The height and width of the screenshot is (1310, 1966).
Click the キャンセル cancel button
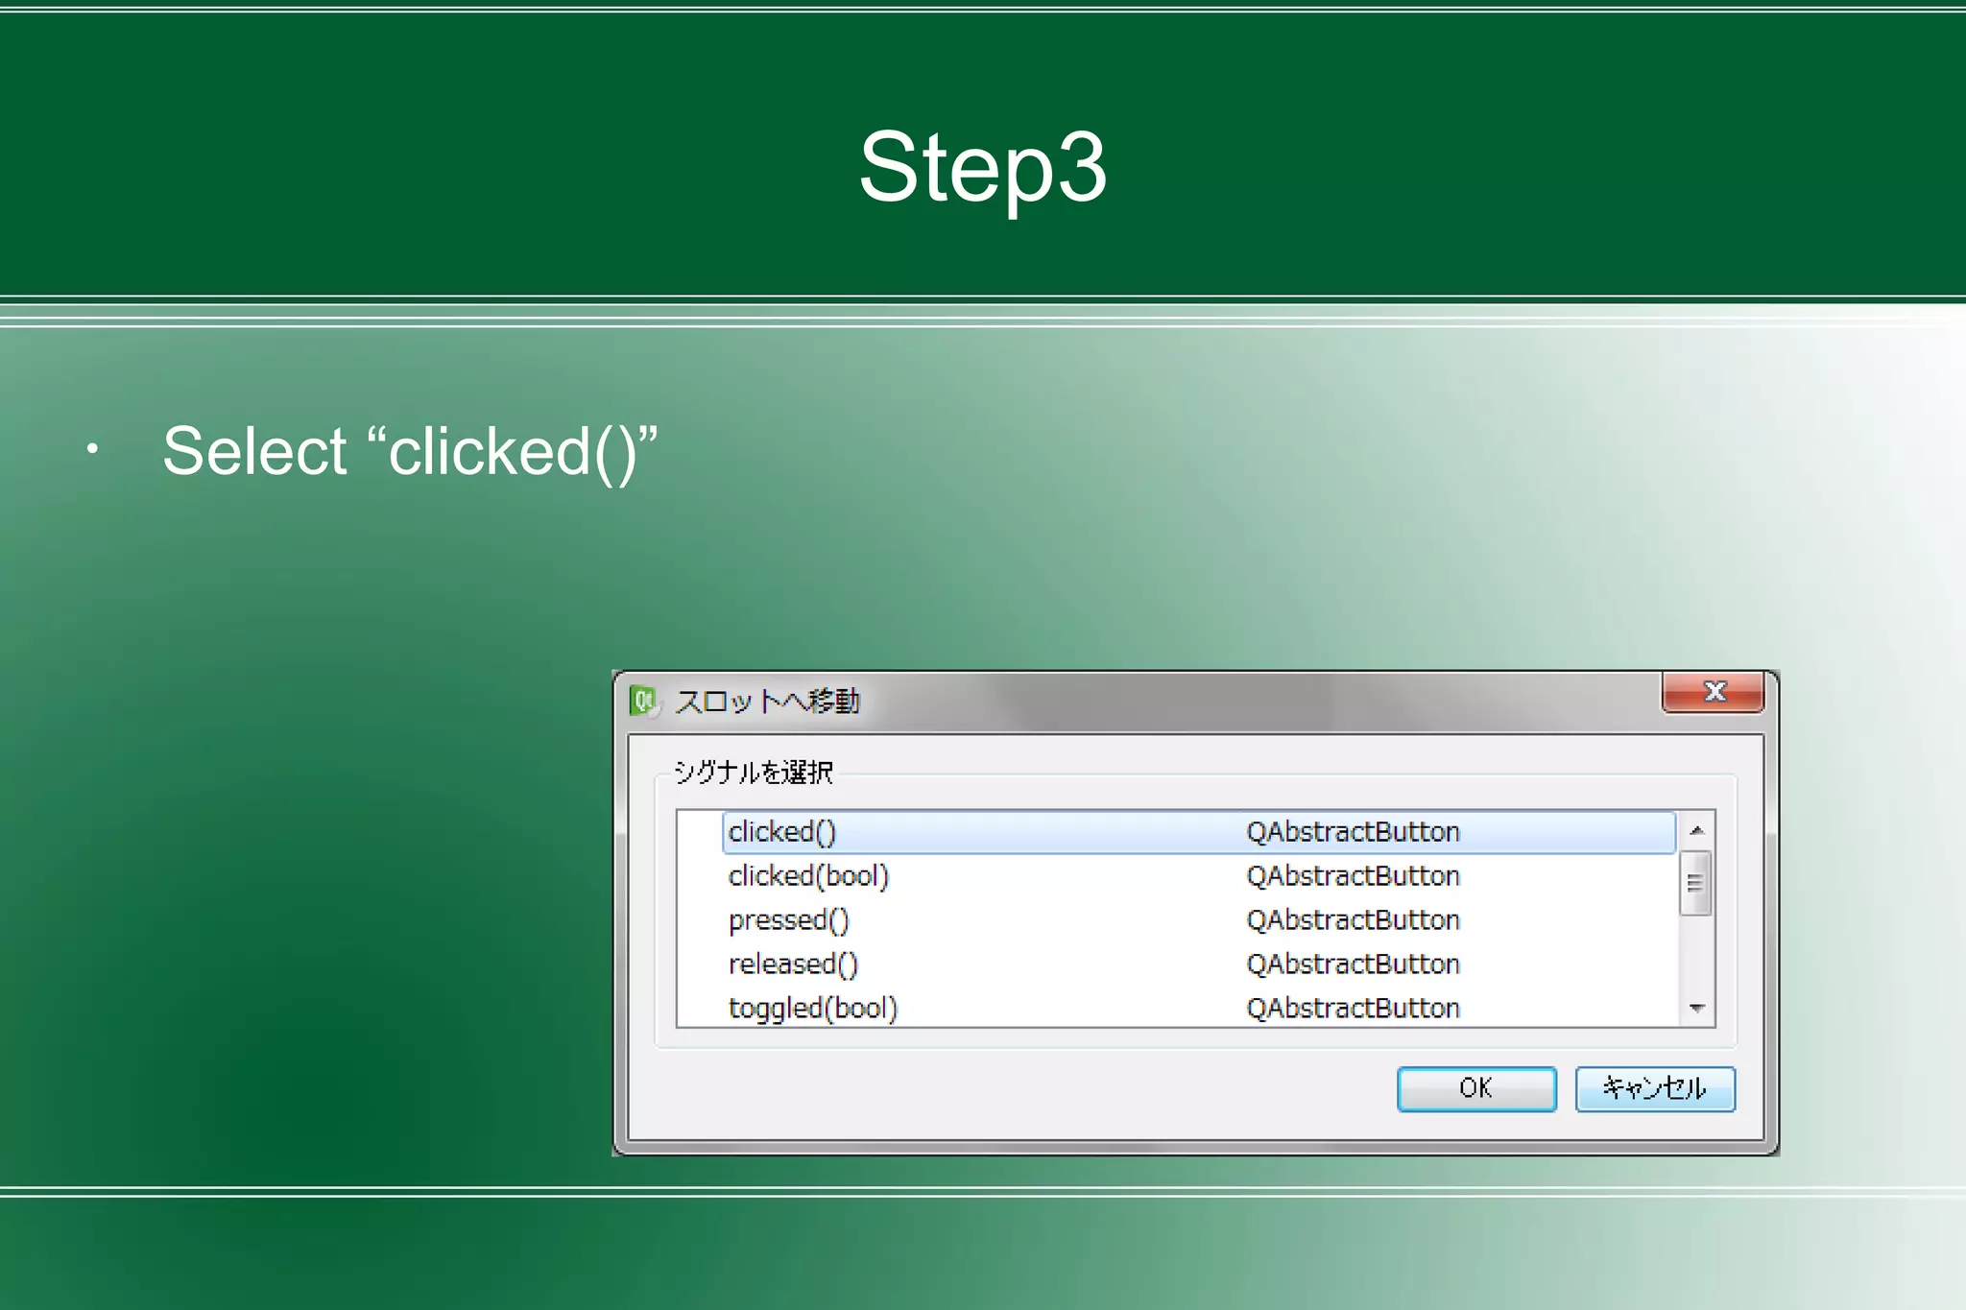tap(1655, 1088)
